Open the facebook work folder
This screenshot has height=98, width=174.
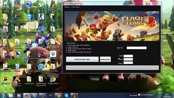point(53,18)
